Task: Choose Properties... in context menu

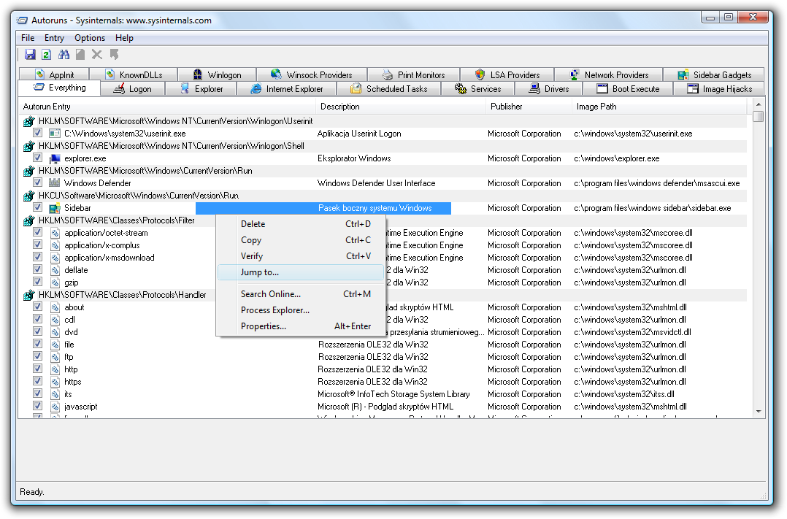Action: tap(301, 326)
